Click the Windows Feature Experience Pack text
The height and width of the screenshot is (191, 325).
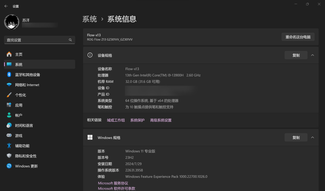pos(166,177)
